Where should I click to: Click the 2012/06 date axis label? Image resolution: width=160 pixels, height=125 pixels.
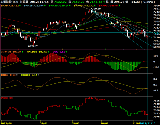tap(6, 123)
